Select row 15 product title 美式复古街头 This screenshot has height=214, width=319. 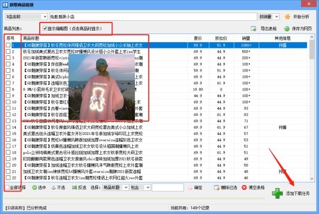82,133
